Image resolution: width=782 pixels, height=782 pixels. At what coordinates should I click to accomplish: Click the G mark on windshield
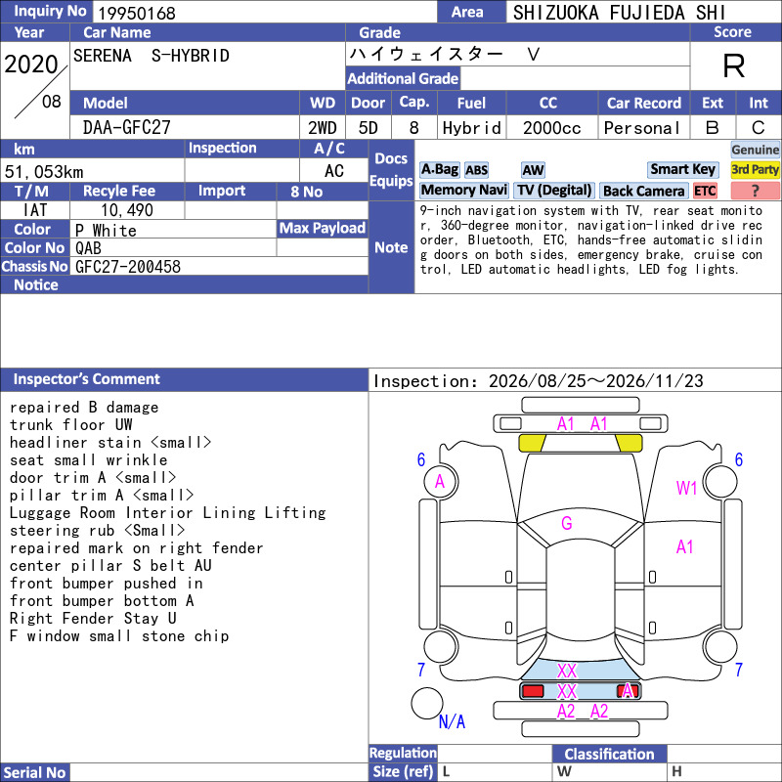[567, 523]
